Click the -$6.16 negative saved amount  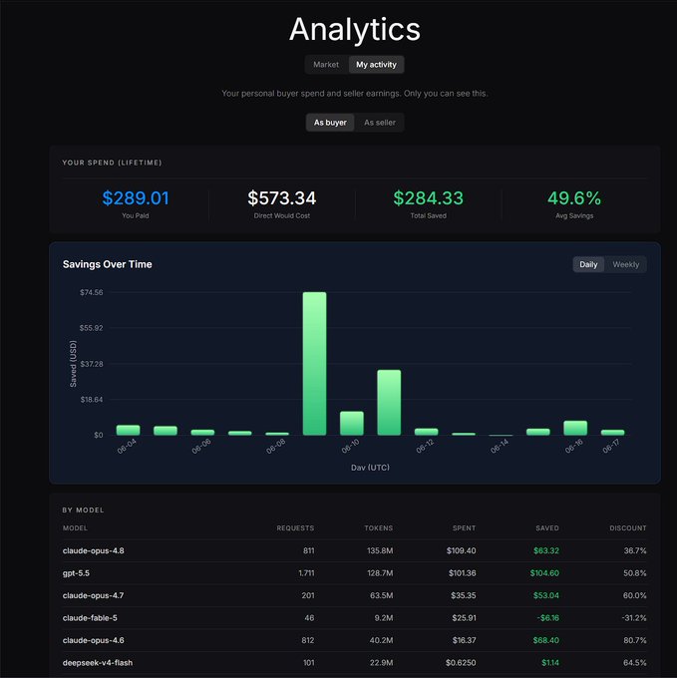[547, 618]
